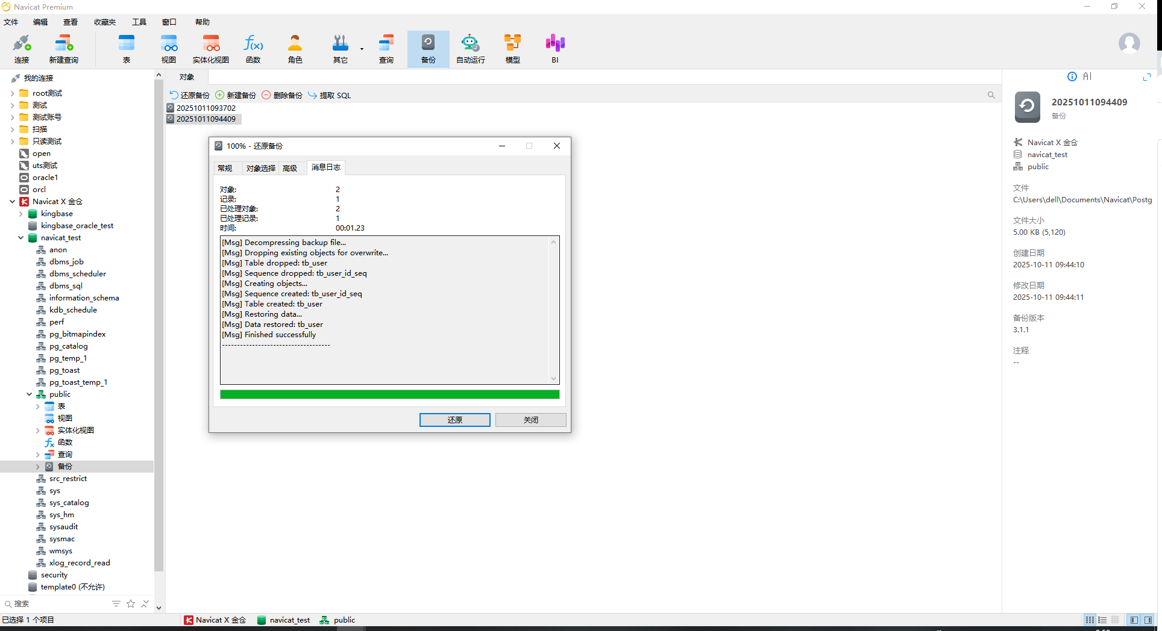Click the green restore progress bar
The image size is (1162, 631).
(390, 394)
